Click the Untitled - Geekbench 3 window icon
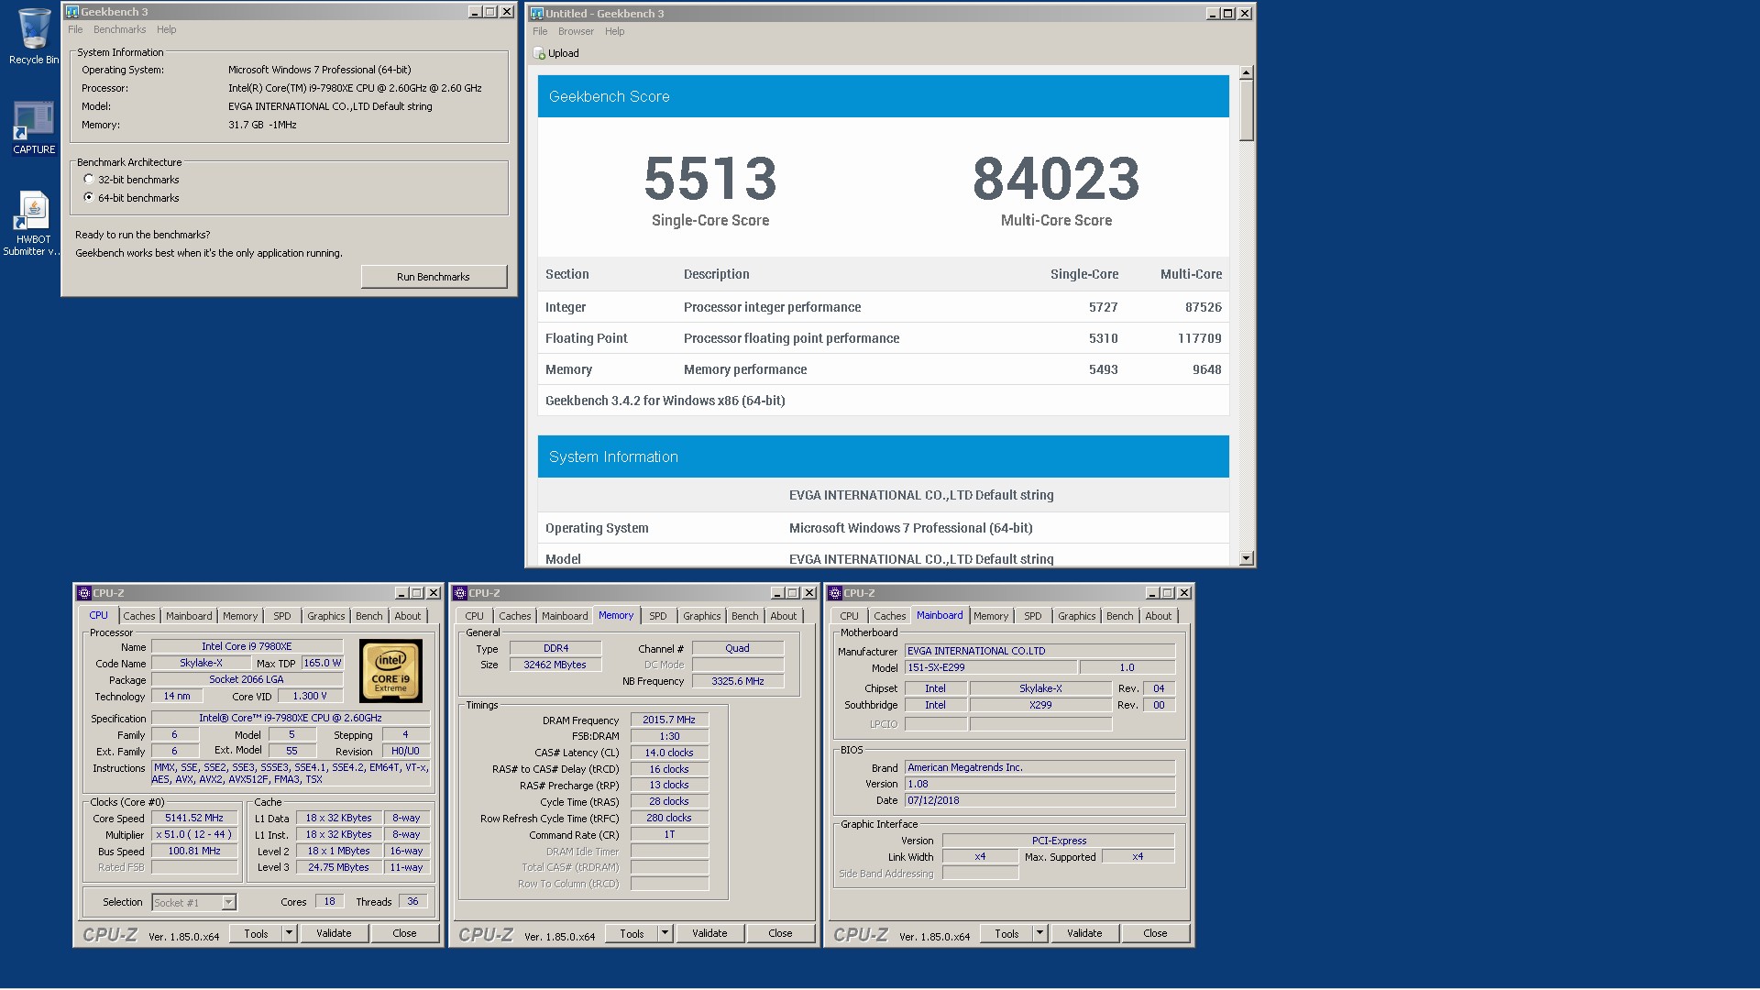 pos(537,14)
